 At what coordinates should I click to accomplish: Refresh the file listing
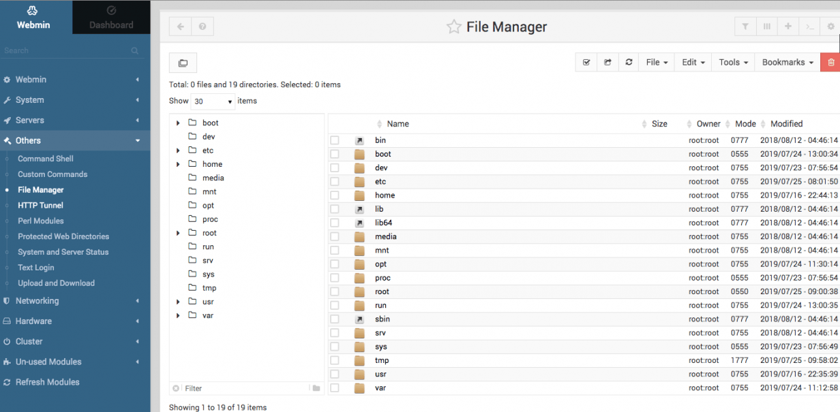(629, 62)
